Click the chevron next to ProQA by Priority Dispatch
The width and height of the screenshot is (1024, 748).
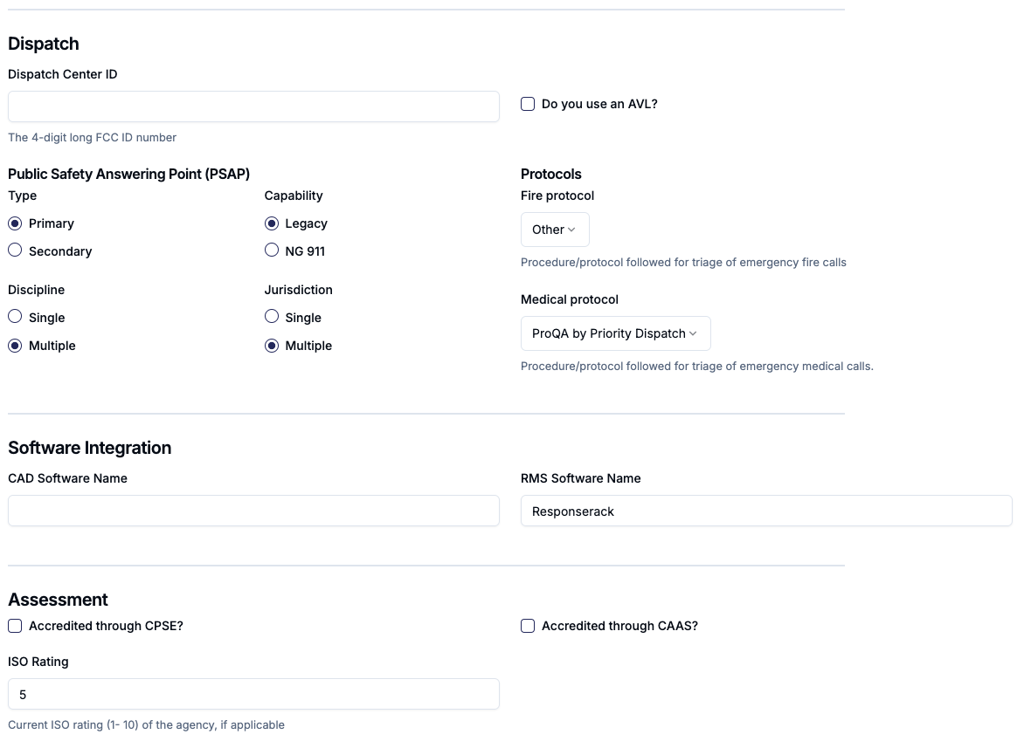tap(694, 333)
